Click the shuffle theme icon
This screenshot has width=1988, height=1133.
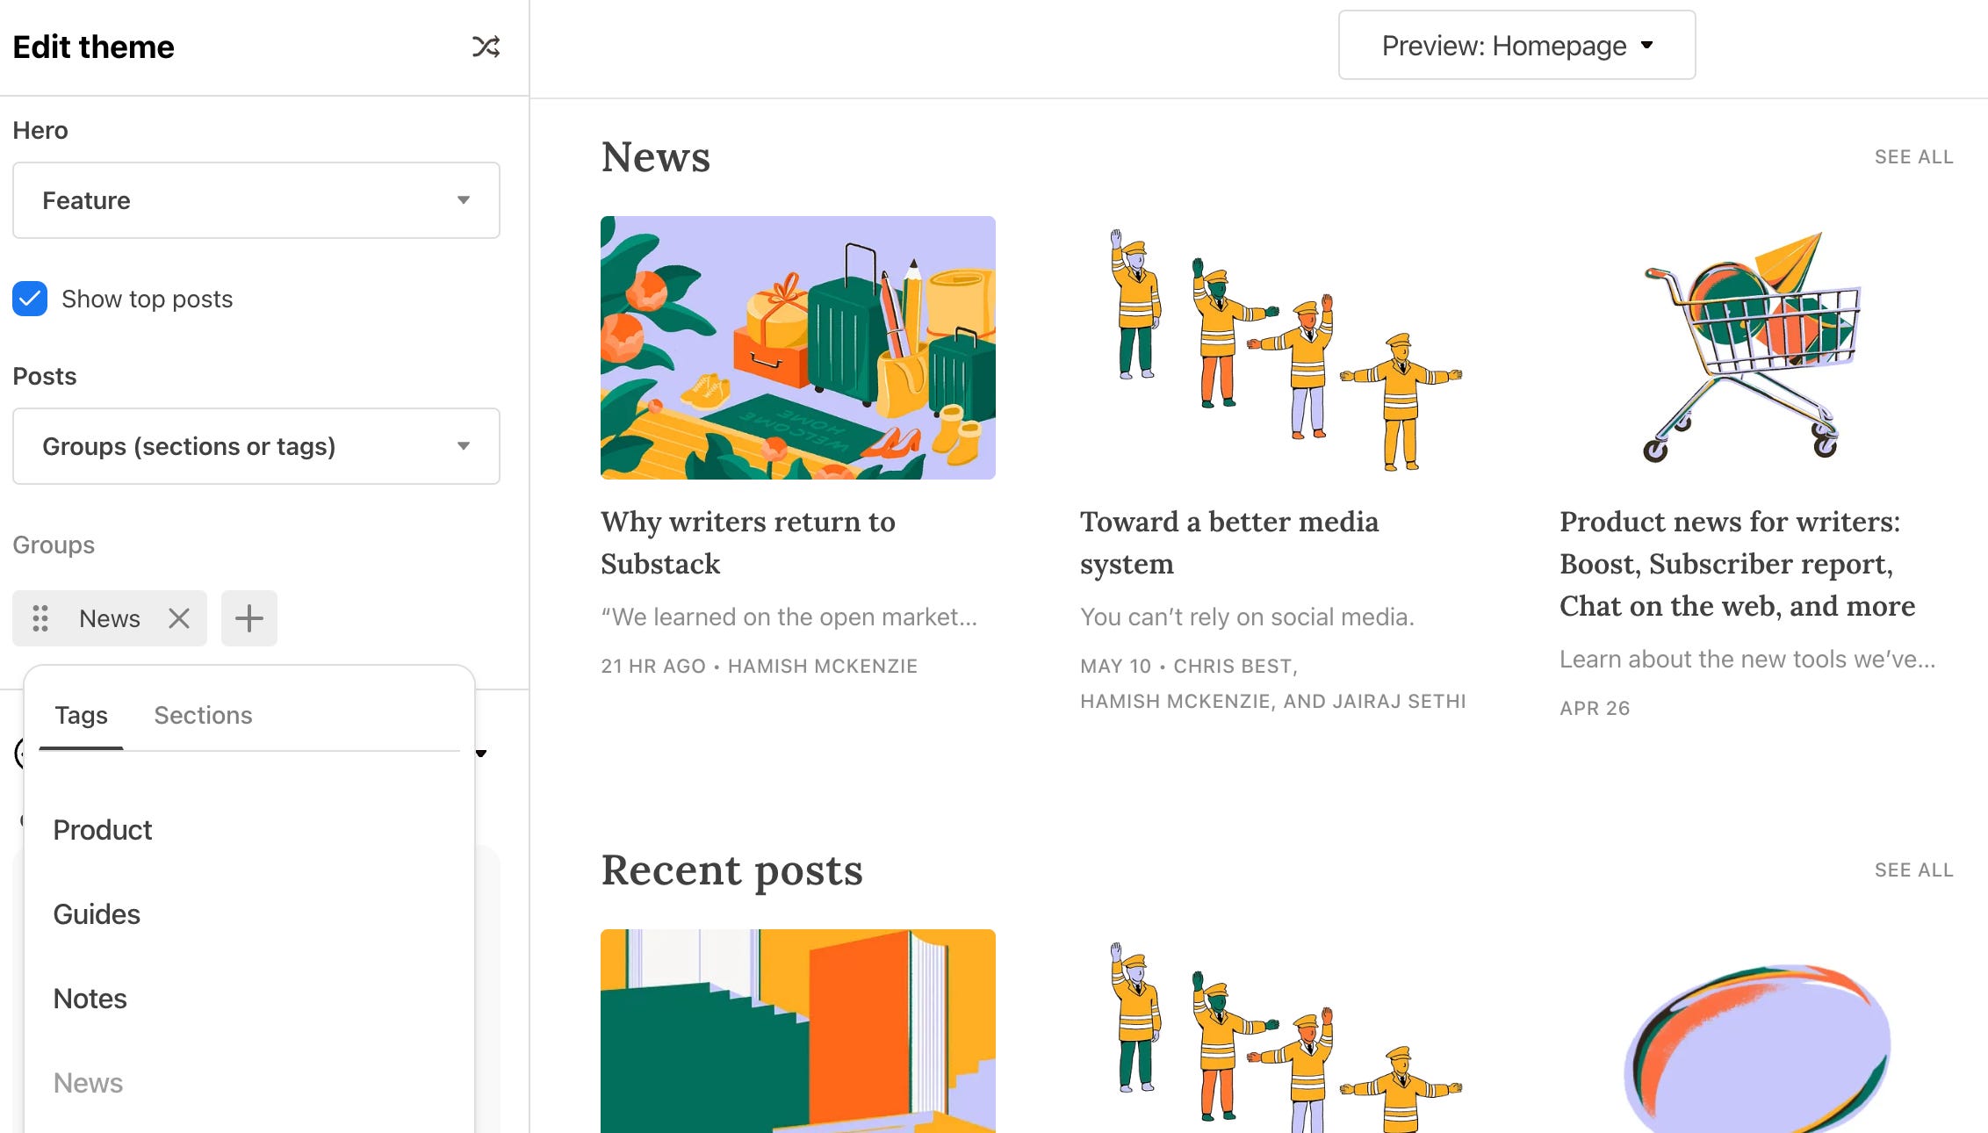pyautogui.click(x=486, y=47)
